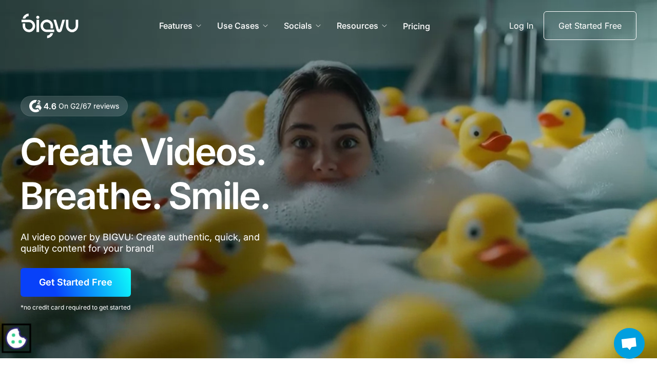Click the cookie consent icon
Viewport: 657px width, 369px height.
coord(16,338)
